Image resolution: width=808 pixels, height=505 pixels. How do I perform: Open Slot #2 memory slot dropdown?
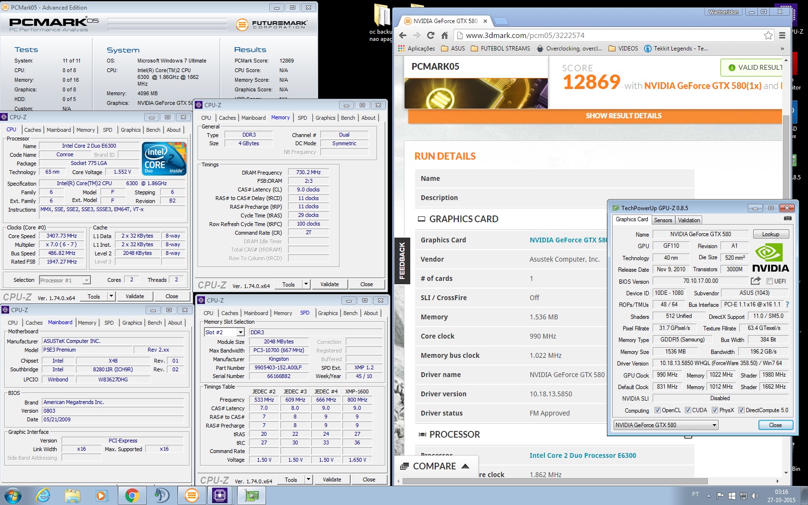(x=224, y=332)
